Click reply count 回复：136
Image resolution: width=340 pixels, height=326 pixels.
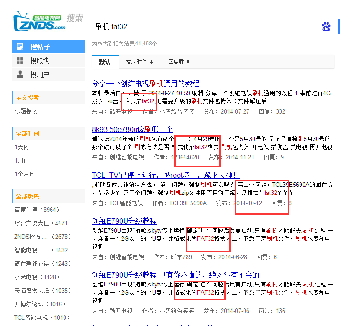[x=272, y=311]
